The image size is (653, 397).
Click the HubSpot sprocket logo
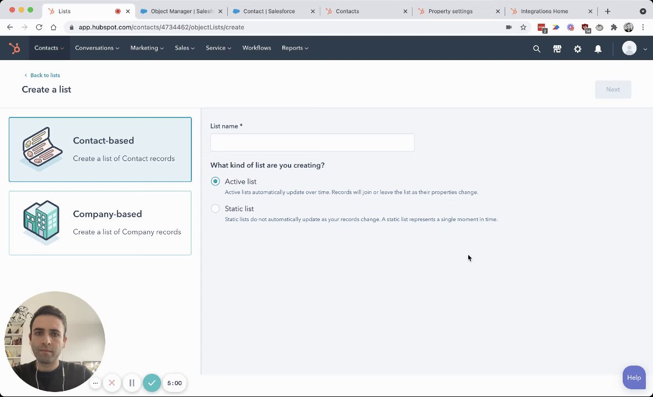pos(15,49)
